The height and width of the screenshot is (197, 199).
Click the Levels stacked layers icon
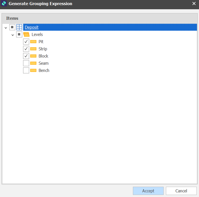pos(26,34)
